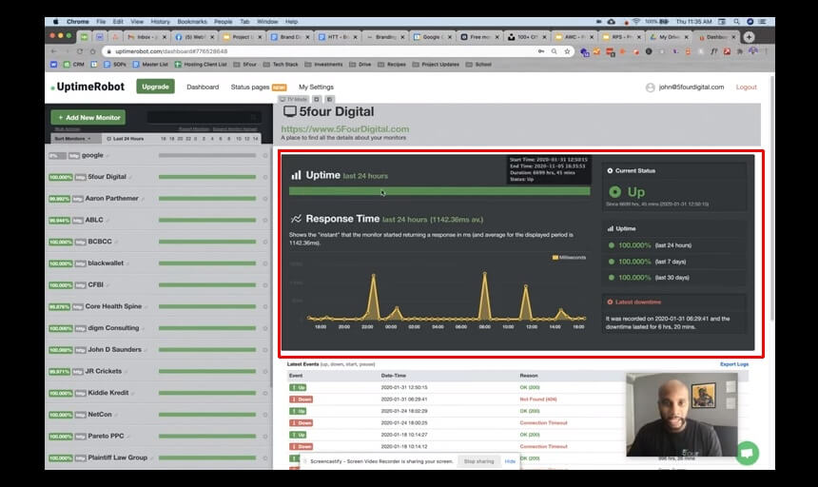Open My Settings in the header
Viewport: 818px width, 487px height.
pos(316,88)
